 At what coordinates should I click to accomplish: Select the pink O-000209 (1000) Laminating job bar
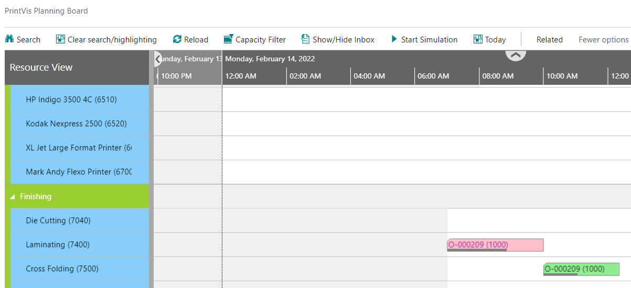(495, 245)
